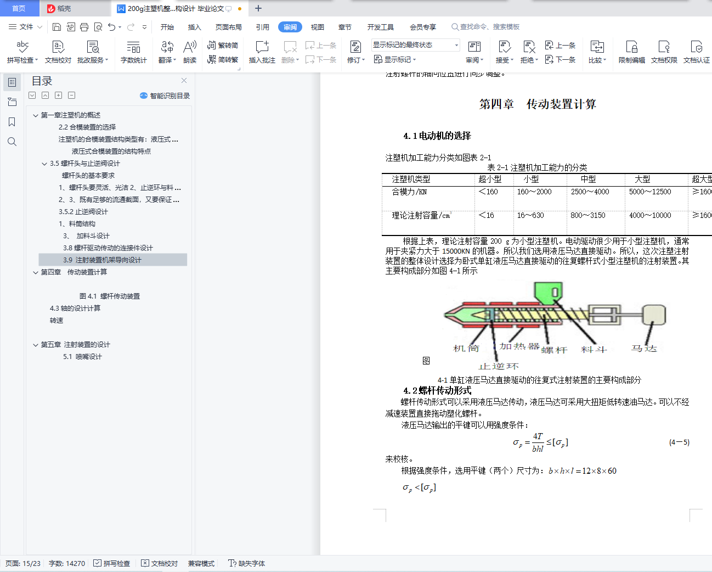Click the Save icon in quick access toolbar
The image size is (712, 572).
click(56, 27)
